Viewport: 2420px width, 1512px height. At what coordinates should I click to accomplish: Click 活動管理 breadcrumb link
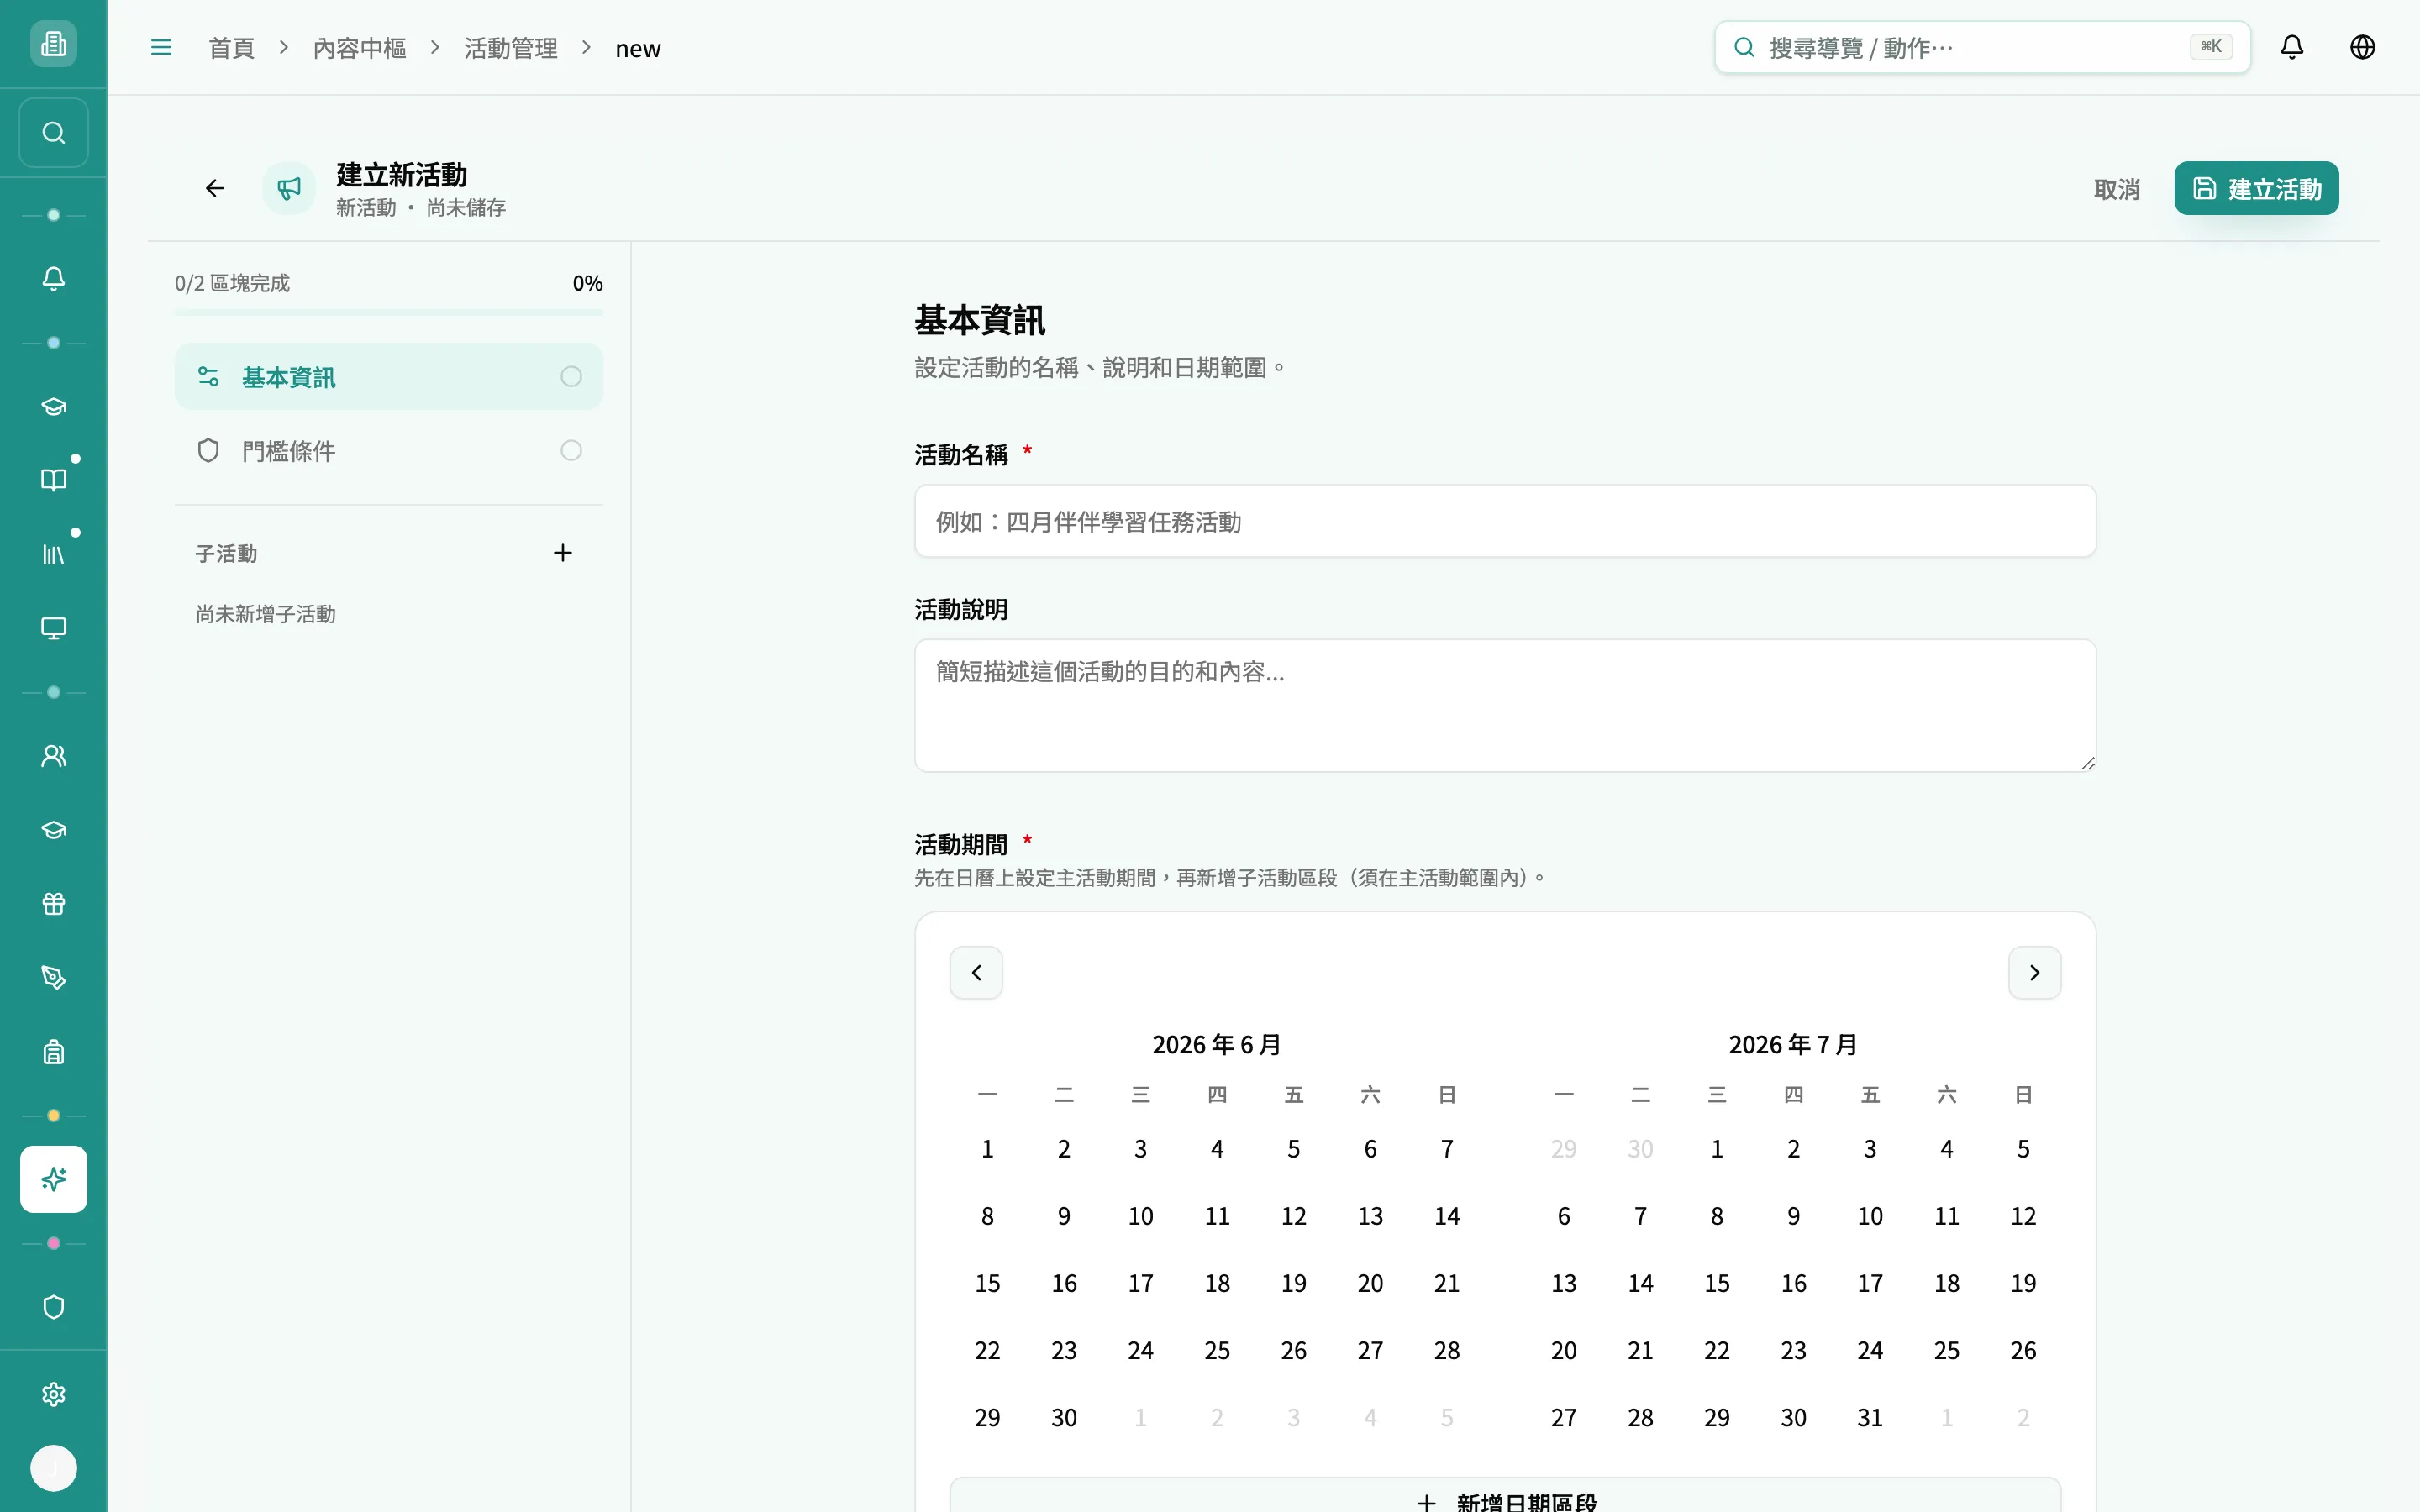511,48
